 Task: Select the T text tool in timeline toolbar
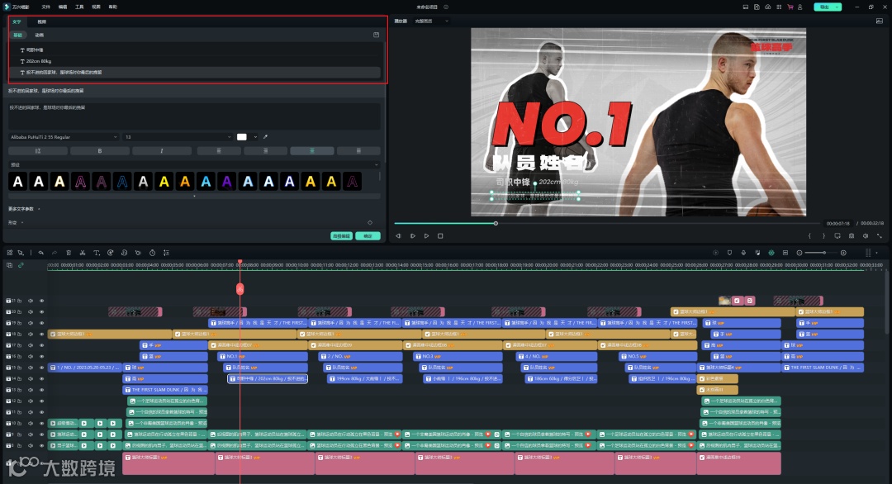[x=96, y=253]
